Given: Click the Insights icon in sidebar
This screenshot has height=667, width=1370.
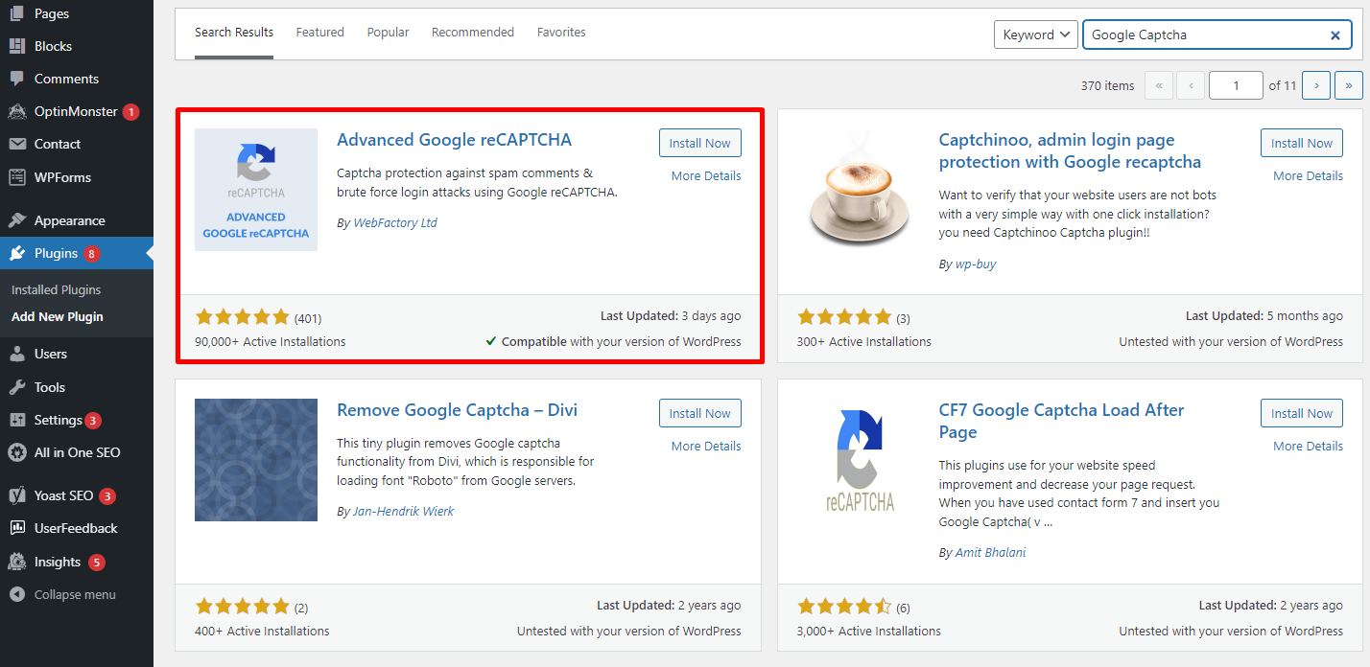Looking at the screenshot, I should pyautogui.click(x=16, y=562).
